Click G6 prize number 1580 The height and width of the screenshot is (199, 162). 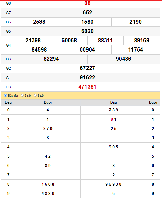tap(87, 22)
